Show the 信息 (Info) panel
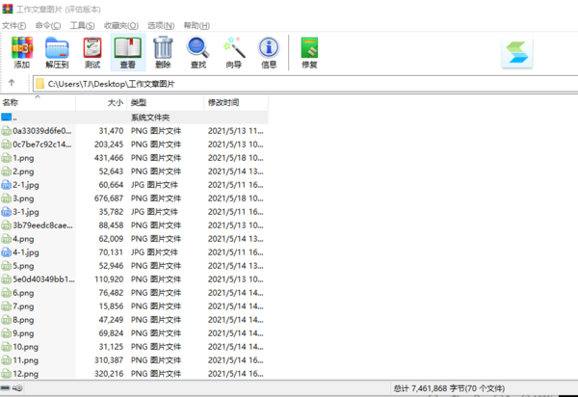578x397 pixels. pos(269,52)
